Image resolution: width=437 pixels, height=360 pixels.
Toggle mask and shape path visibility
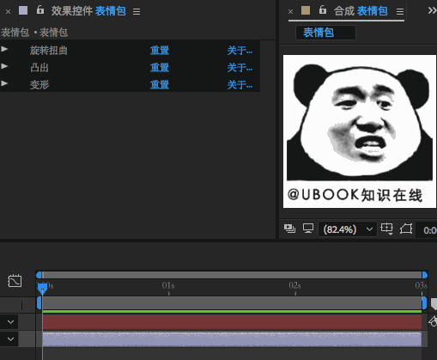coord(406,229)
